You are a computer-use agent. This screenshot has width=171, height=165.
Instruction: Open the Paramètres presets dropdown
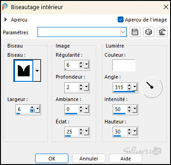(x=123, y=32)
